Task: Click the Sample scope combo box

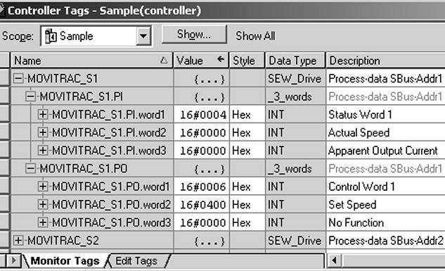Action: pos(96,36)
